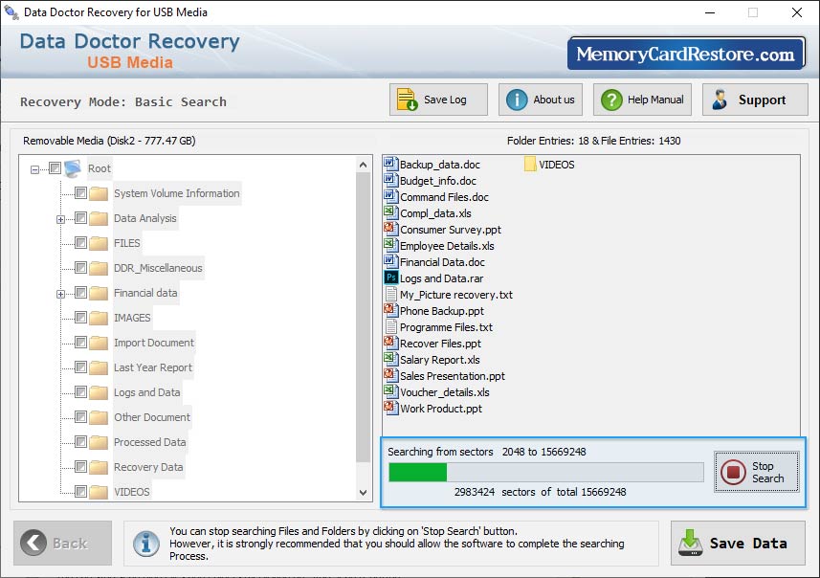Check the Last Year Report folder checkbox

pos(80,367)
